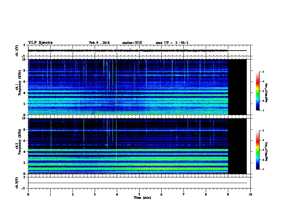
Task: Click the "ch.3(V)" axis label
Action: tap(17, 183)
